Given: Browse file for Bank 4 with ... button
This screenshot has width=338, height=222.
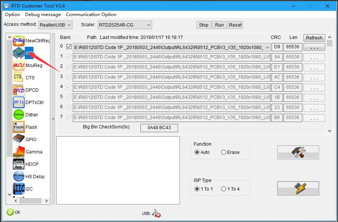Looking at the screenshot, I should 314,88.
